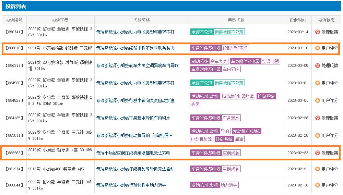The height and width of the screenshot is (195, 343).
Task: Click the 空调问题 tag in row 881274
Action: (x=231, y=169)
